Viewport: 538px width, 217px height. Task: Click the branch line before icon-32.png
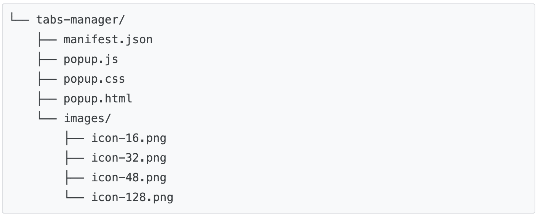(75, 158)
